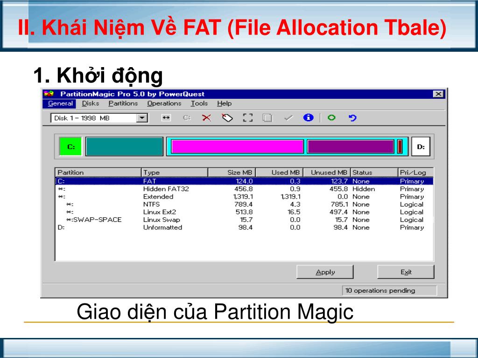Click the Type column header

175,172
